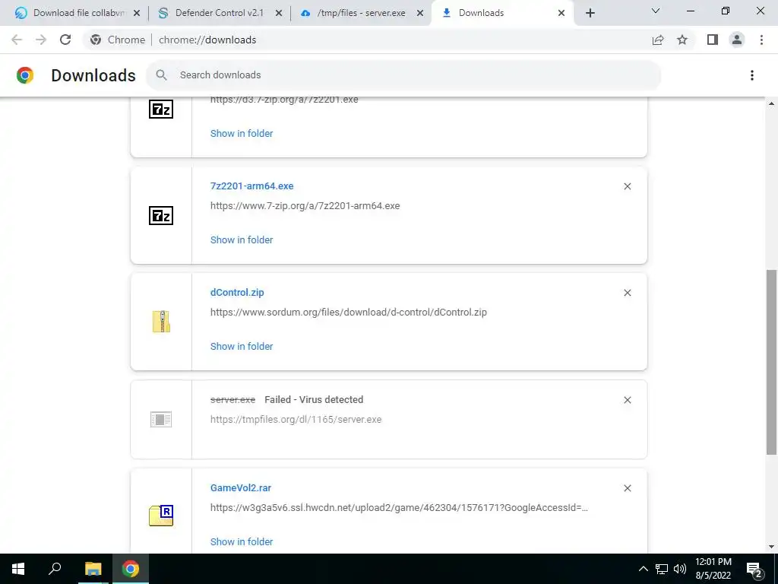This screenshot has height=584, width=778.
Task: Click the 7-Zip icon of 7z2201-arm64.exe
Action: (x=161, y=215)
